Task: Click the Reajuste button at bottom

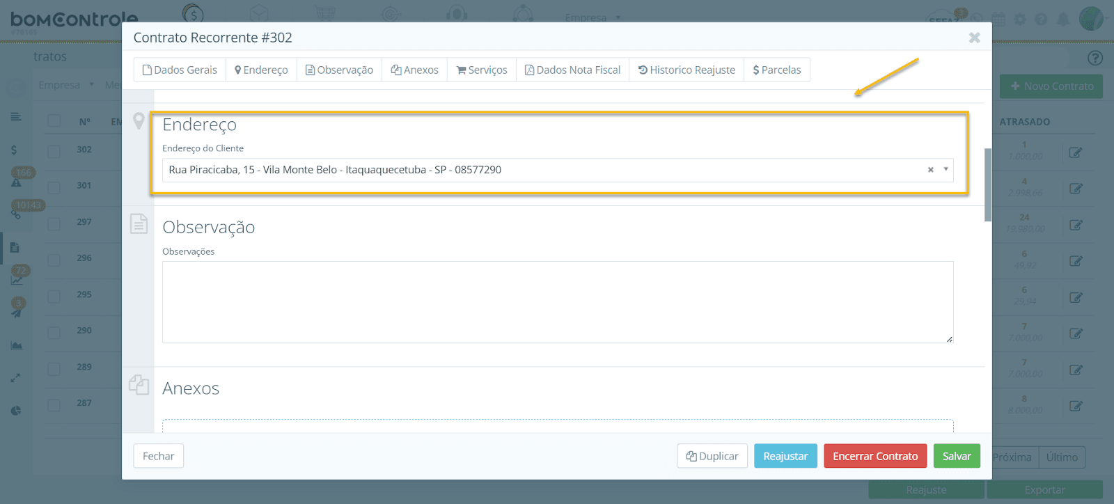Action: pyautogui.click(x=926, y=490)
